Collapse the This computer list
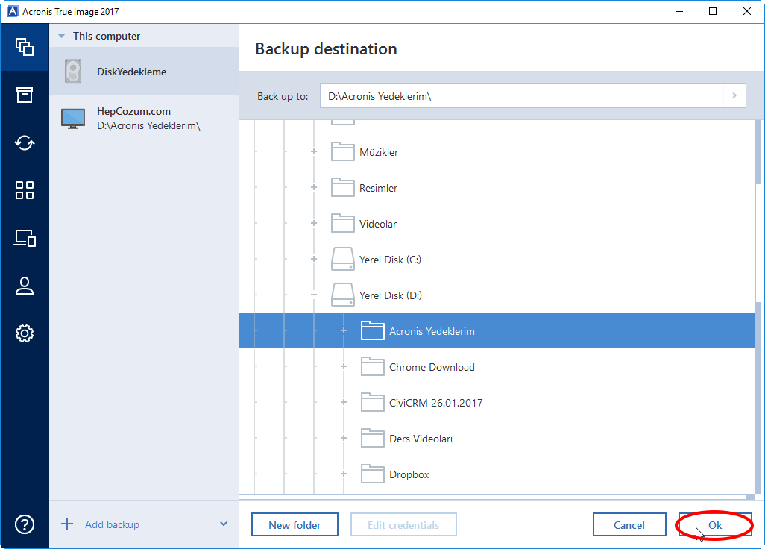 click(x=61, y=36)
